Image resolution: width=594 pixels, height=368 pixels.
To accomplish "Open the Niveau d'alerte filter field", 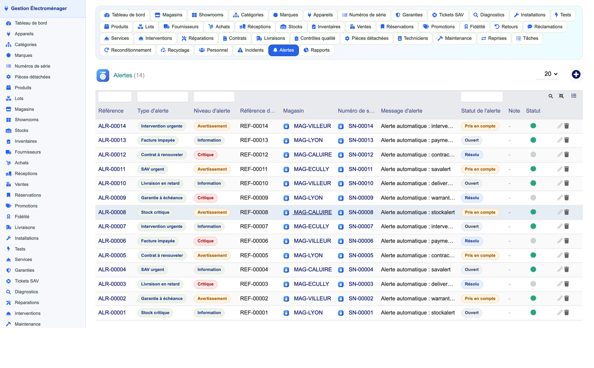I will (x=214, y=97).
